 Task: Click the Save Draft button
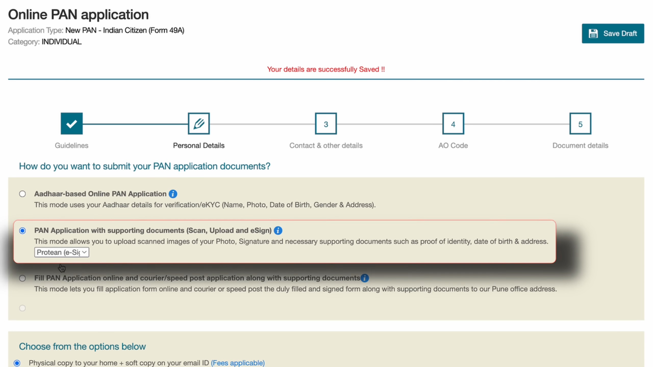tap(613, 33)
